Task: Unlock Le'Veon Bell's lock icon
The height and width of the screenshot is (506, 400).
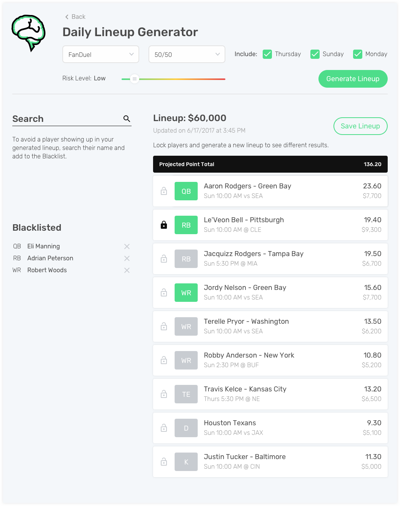Action: tap(164, 225)
